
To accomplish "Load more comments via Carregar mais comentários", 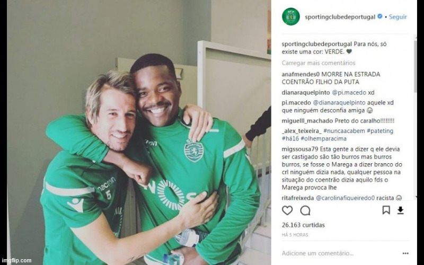I will point(319,63).
